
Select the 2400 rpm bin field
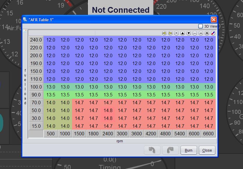[108, 134]
